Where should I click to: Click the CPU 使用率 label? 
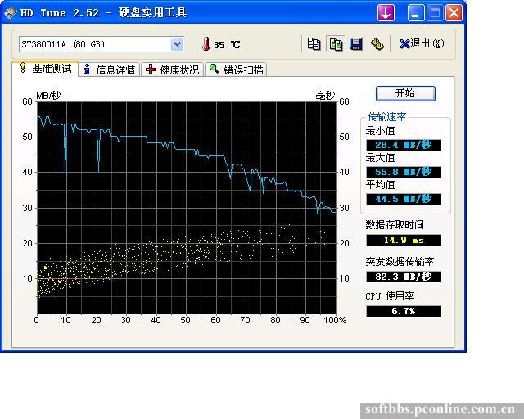click(x=390, y=296)
